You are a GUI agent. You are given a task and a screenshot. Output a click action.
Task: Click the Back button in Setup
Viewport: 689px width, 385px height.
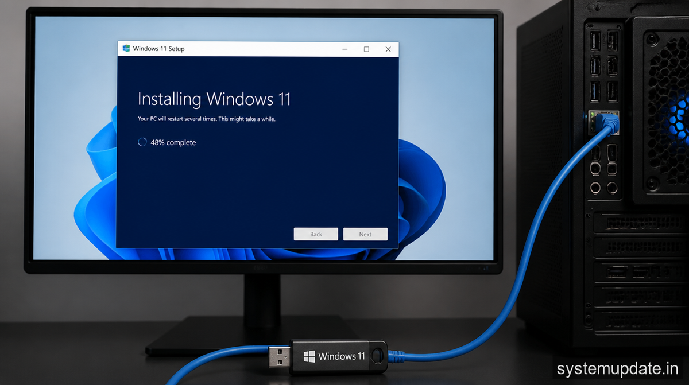pyautogui.click(x=316, y=234)
